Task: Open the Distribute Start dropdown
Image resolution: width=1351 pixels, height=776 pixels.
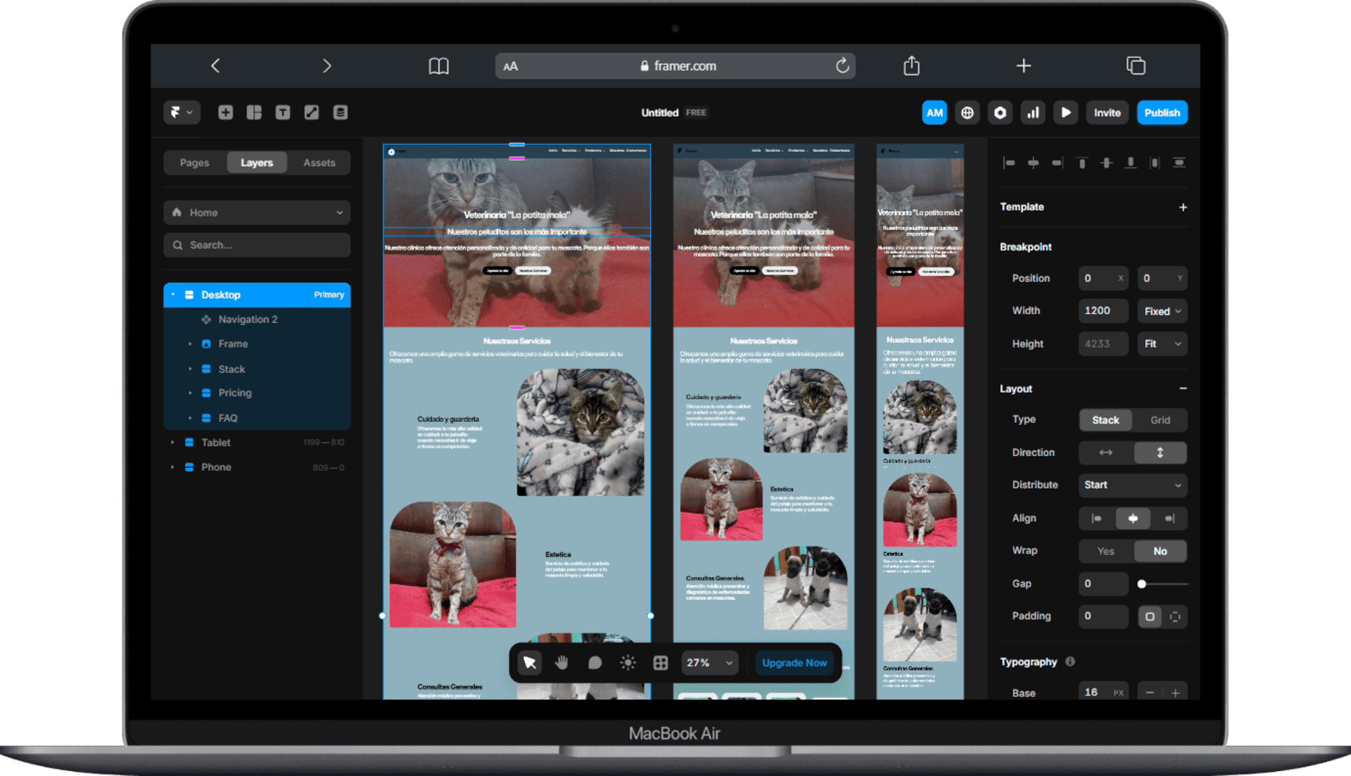Action: 1132,485
